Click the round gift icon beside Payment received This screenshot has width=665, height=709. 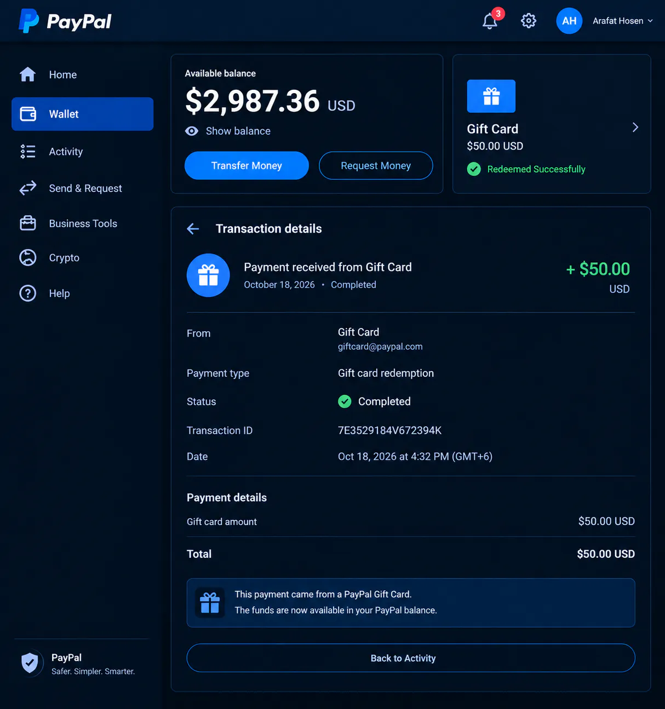coord(208,275)
